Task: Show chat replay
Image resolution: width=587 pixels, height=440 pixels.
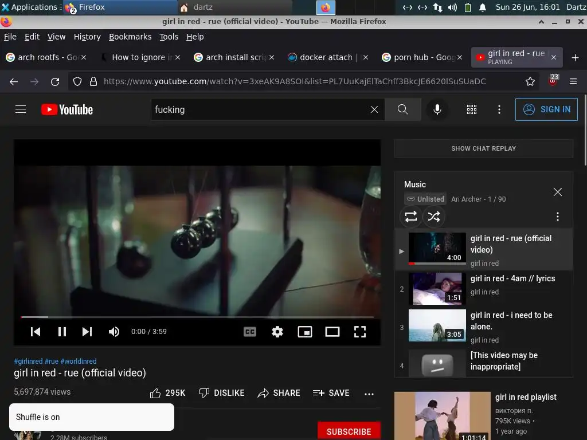Action: 484,148
